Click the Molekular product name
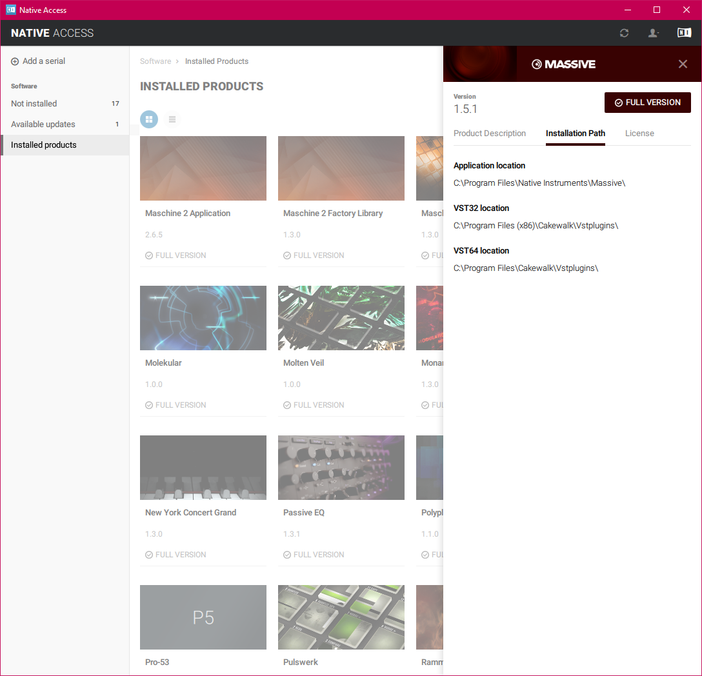This screenshot has width=702, height=676. 163,363
